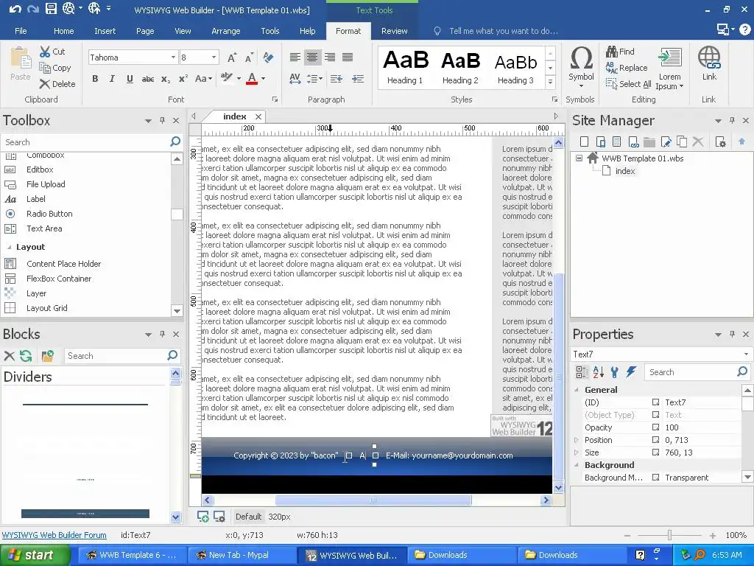Click Site Manager new page icon
The image size is (754, 566).
click(584, 141)
